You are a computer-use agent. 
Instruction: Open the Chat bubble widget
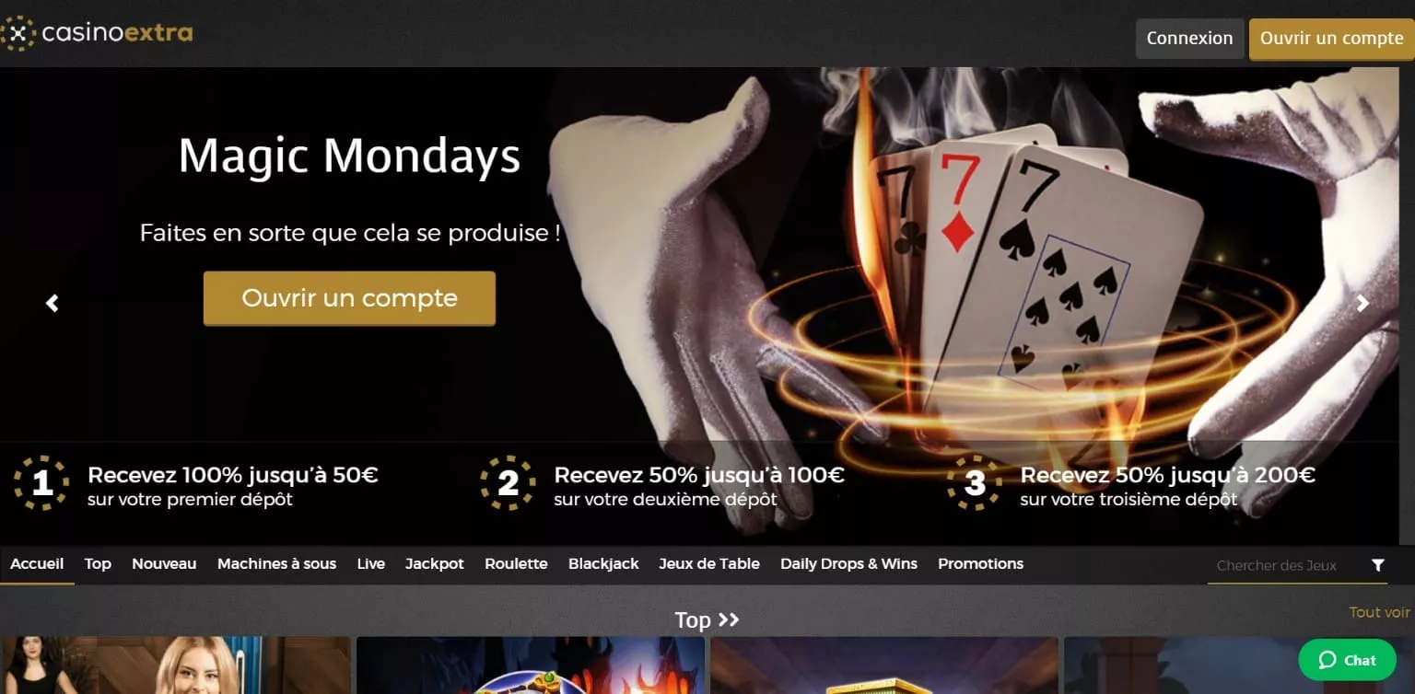(1347, 660)
